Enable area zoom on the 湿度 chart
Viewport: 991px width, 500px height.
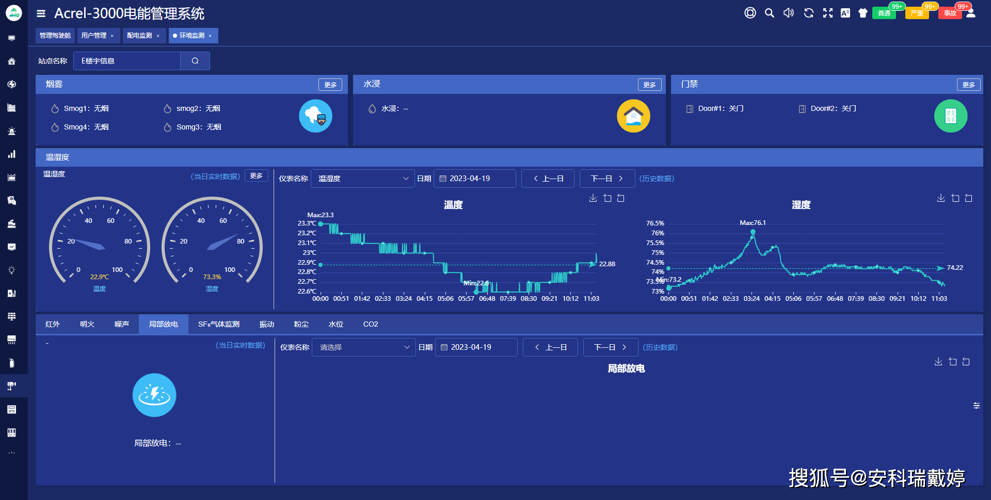pos(955,198)
